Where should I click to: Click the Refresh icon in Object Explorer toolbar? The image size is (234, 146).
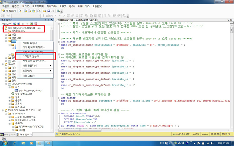click(x=31, y=23)
